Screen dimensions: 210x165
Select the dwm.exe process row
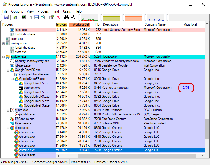coord(102,52)
